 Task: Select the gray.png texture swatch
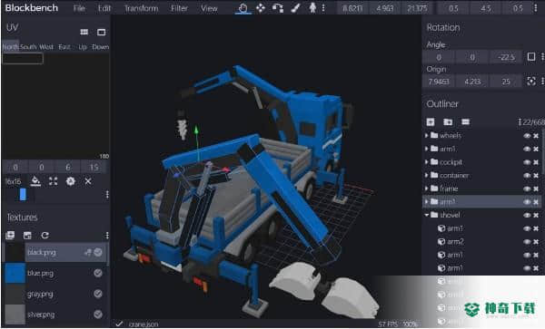(x=15, y=294)
